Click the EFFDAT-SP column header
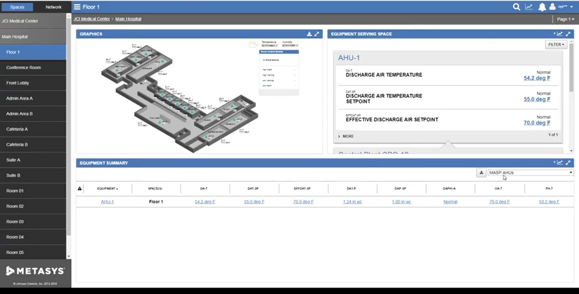579x294 pixels. point(302,189)
